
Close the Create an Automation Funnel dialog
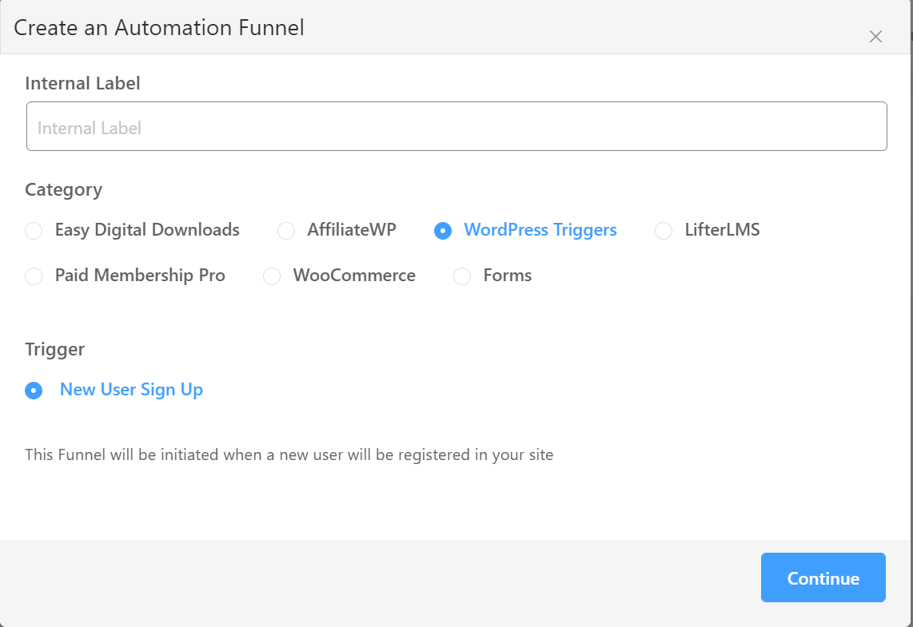(875, 37)
